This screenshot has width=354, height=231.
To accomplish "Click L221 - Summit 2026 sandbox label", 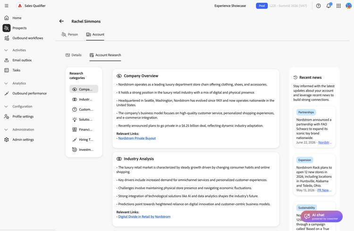I will tap(288, 6).
